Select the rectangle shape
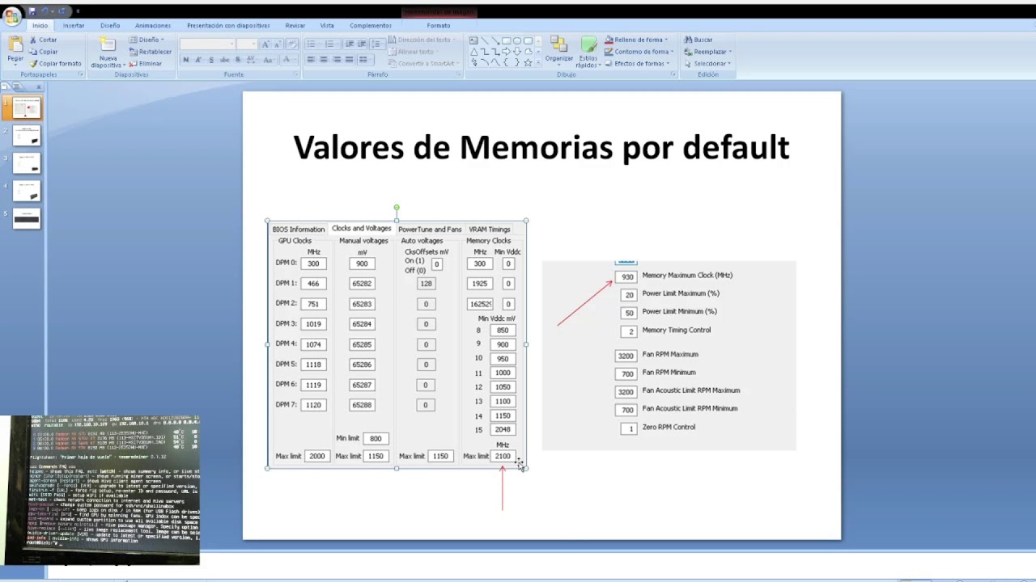Image resolution: width=1036 pixels, height=582 pixels. click(x=506, y=40)
